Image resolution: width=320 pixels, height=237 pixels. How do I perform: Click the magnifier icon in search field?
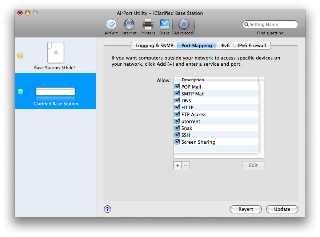point(247,24)
